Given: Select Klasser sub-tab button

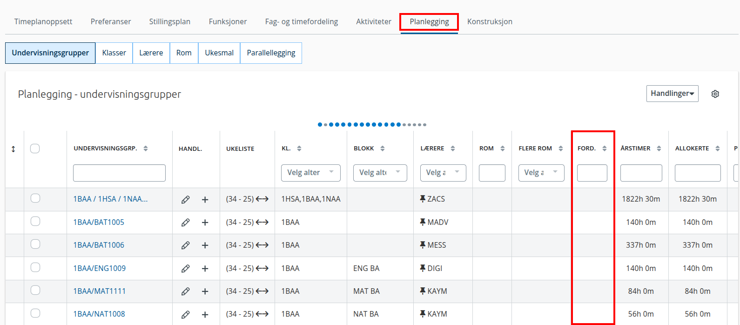Looking at the screenshot, I should click(114, 53).
